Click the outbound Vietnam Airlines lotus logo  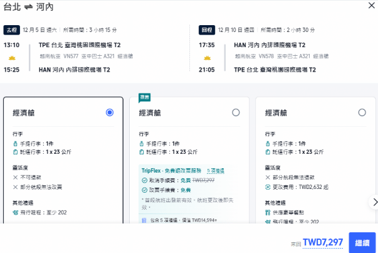point(12,58)
